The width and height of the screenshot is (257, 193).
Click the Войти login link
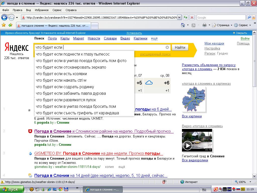[x=245, y=38]
